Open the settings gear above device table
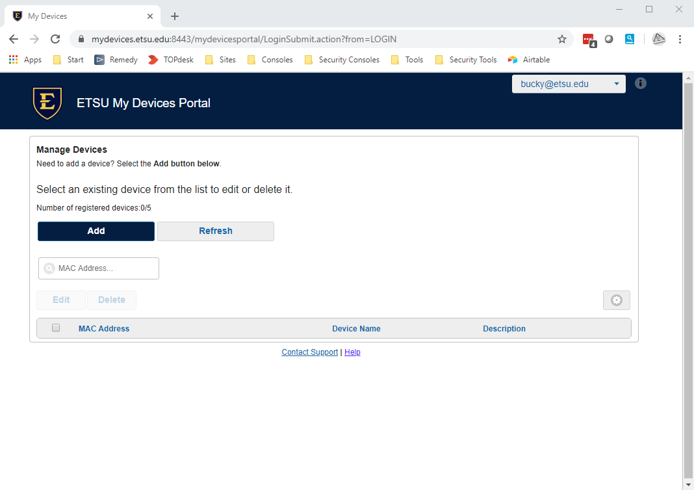This screenshot has width=694, height=490. pos(616,300)
